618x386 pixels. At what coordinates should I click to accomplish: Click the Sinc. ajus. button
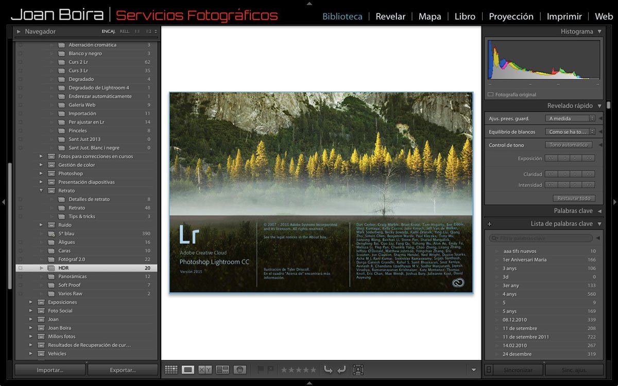coord(574,370)
